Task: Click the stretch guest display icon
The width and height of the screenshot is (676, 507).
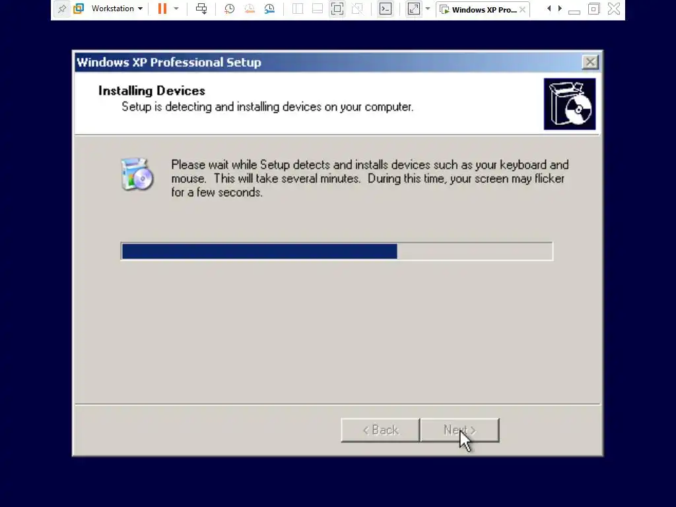Action: click(414, 9)
